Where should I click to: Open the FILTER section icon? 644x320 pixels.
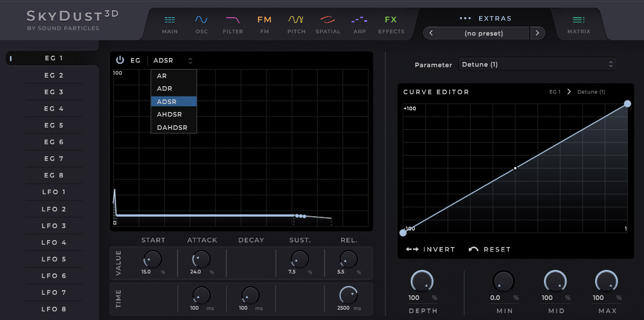[233, 24]
